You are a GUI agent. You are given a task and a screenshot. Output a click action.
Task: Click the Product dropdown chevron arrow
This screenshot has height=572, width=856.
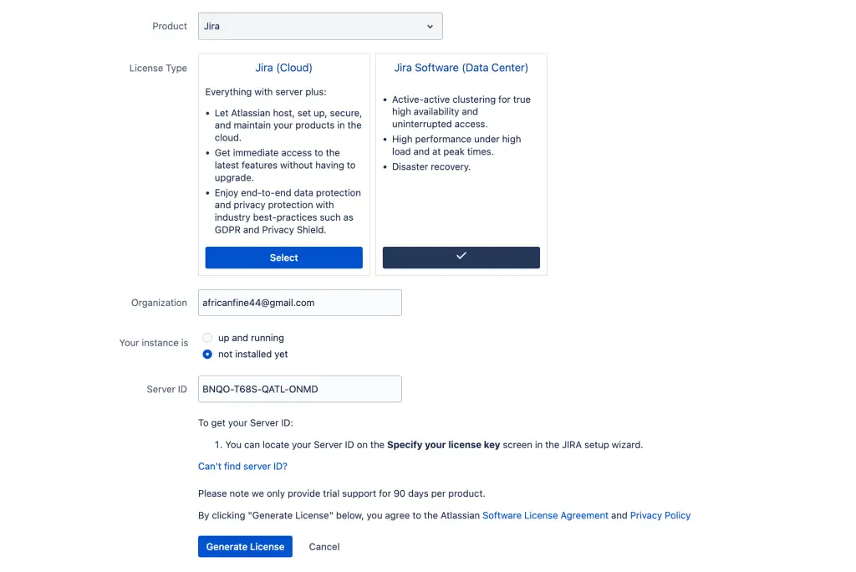pos(429,26)
